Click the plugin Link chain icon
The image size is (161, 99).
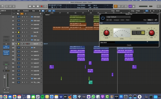point(156,20)
